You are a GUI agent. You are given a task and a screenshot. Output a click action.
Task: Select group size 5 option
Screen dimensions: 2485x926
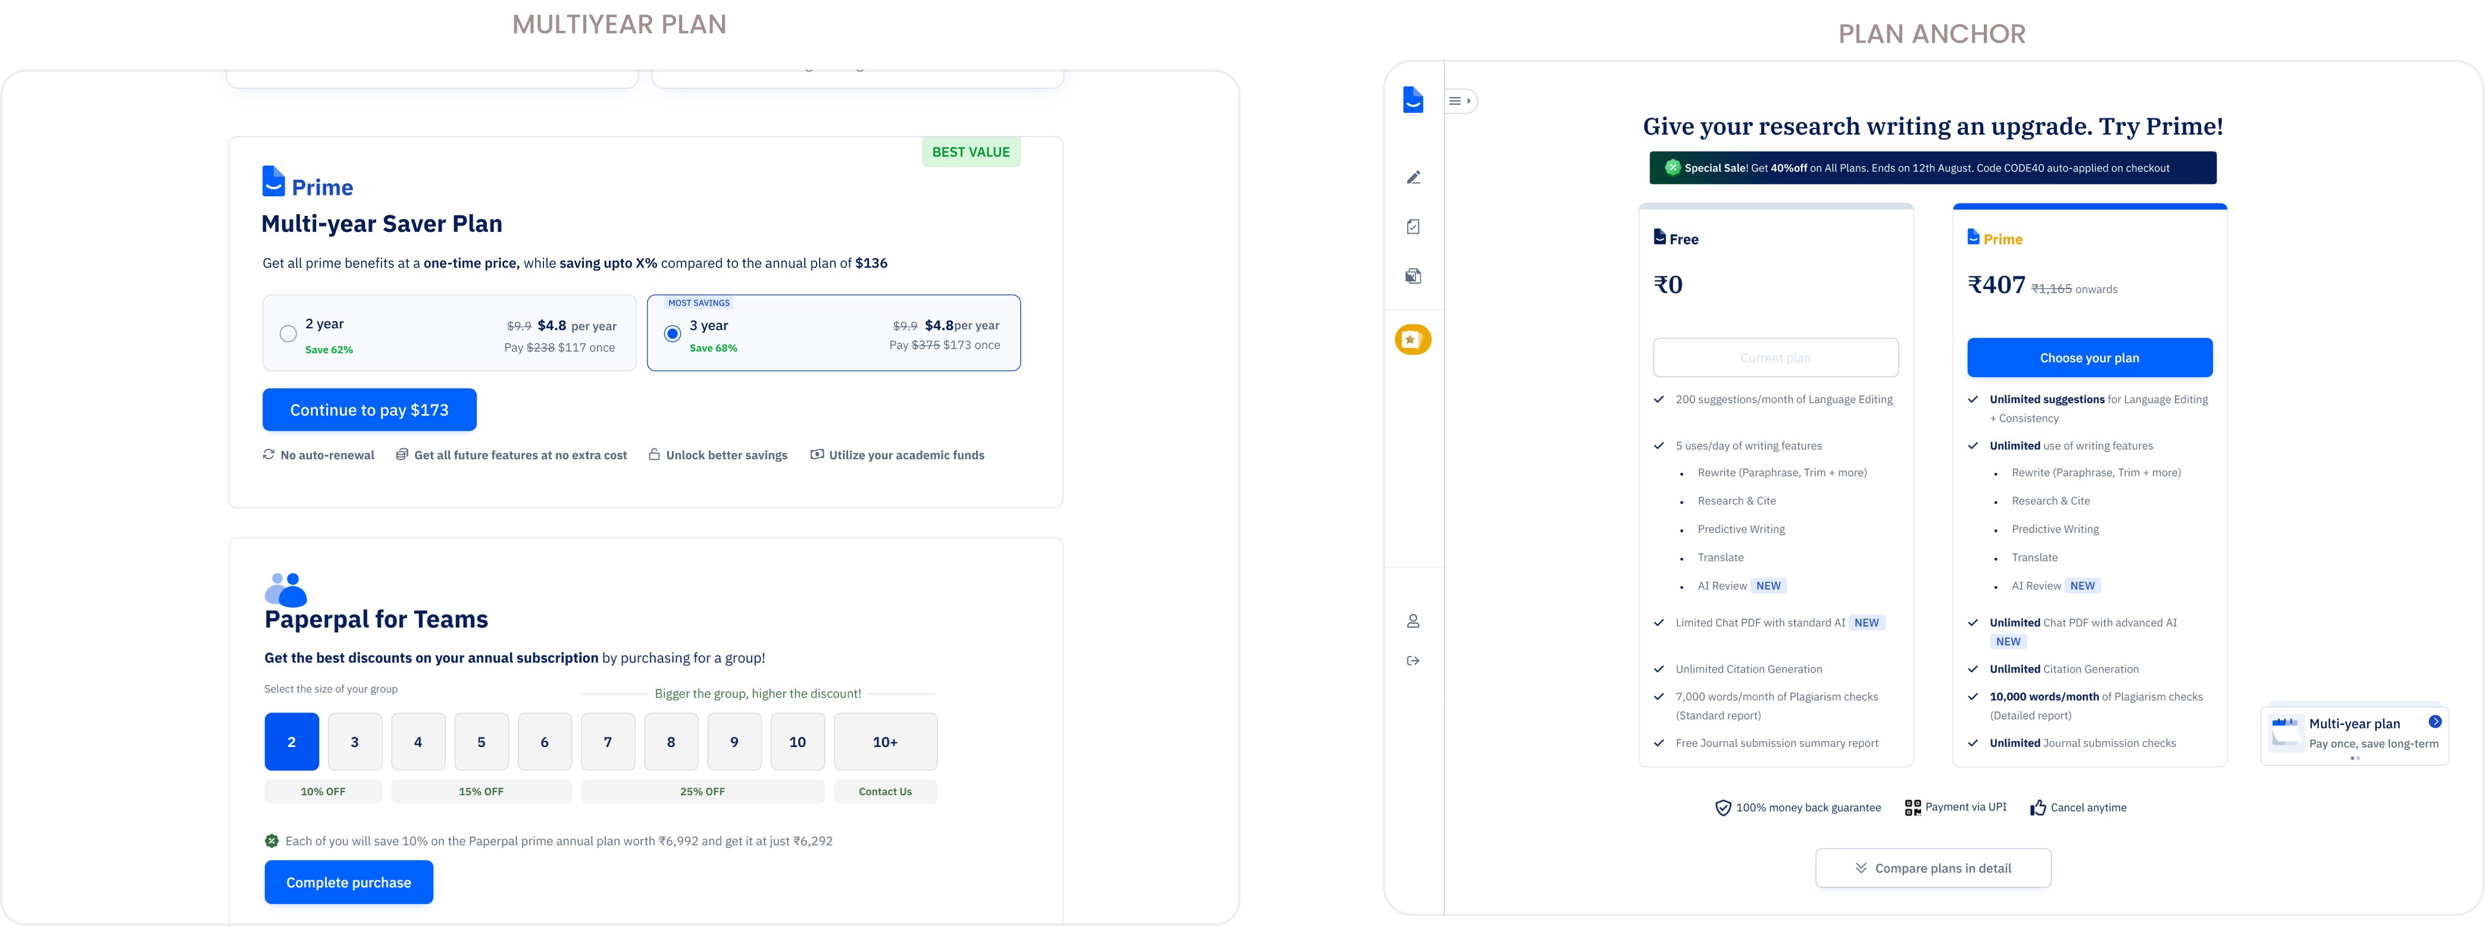pyautogui.click(x=482, y=742)
